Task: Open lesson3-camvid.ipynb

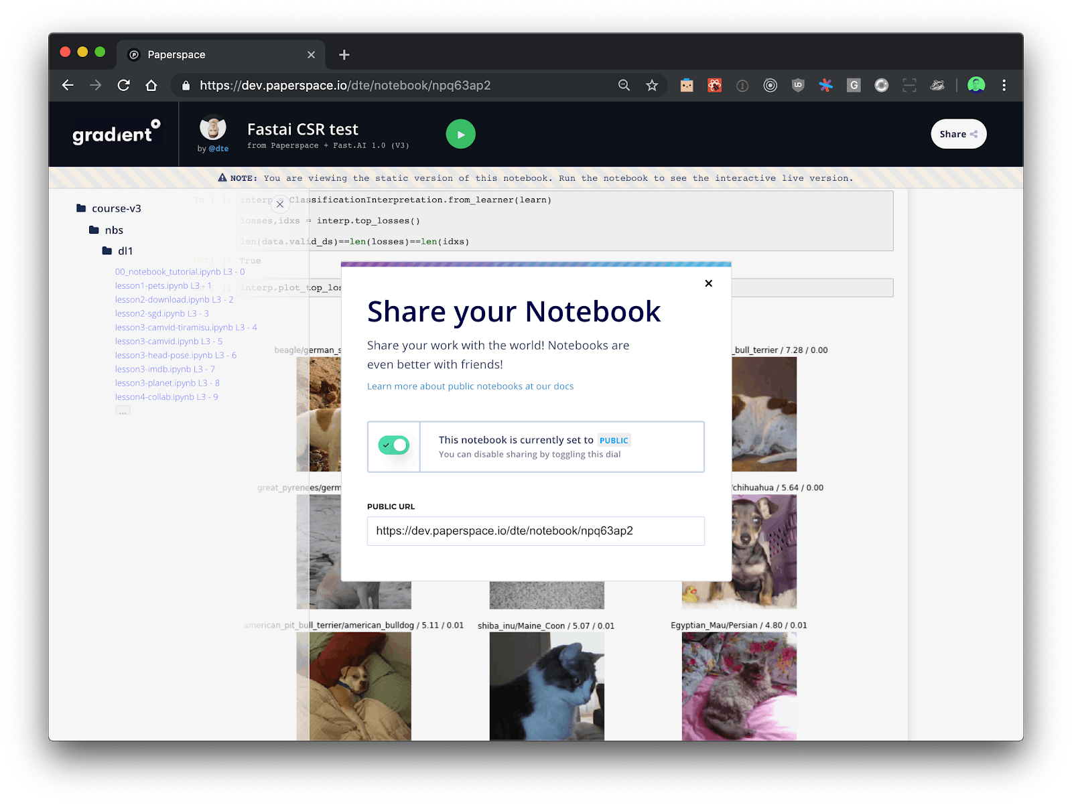Action: click(169, 342)
